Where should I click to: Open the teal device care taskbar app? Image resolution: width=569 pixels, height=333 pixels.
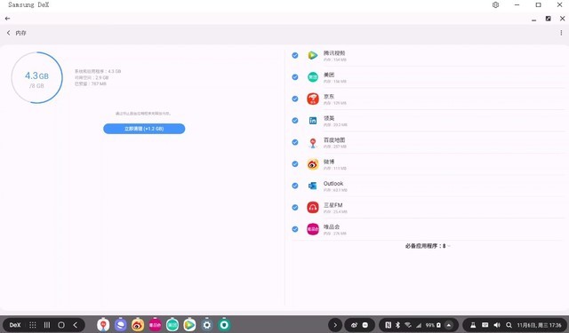click(224, 325)
